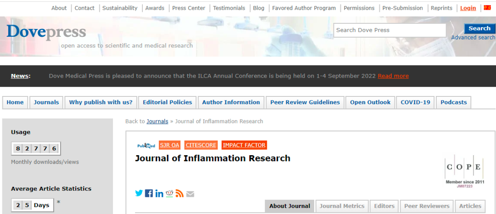This screenshot has height=214, width=496.
Task: Click the Dovepress logo
Action: click(x=46, y=32)
